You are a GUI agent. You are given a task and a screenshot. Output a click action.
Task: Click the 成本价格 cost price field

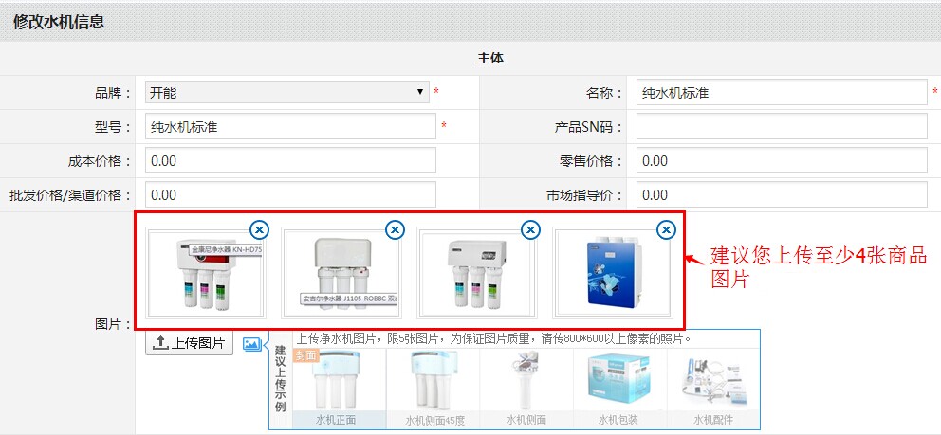pos(290,160)
